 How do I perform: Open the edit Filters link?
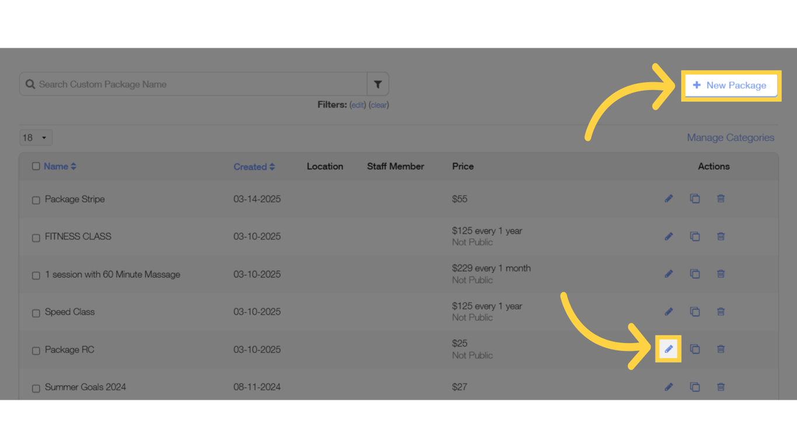[358, 104]
